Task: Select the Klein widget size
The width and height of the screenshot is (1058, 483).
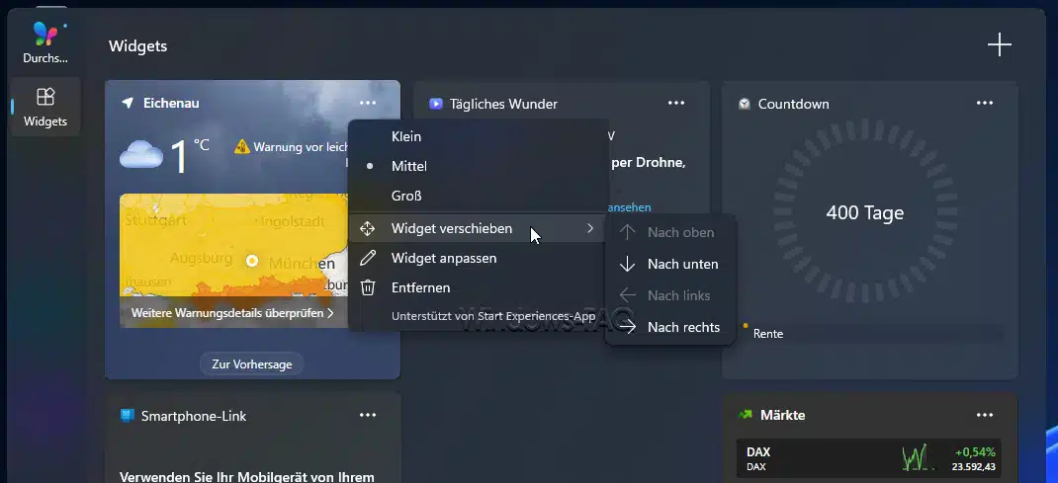Action: [x=406, y=136]
